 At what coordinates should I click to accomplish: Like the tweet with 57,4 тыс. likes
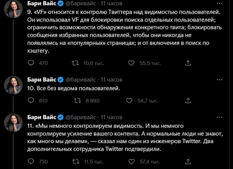131,161
